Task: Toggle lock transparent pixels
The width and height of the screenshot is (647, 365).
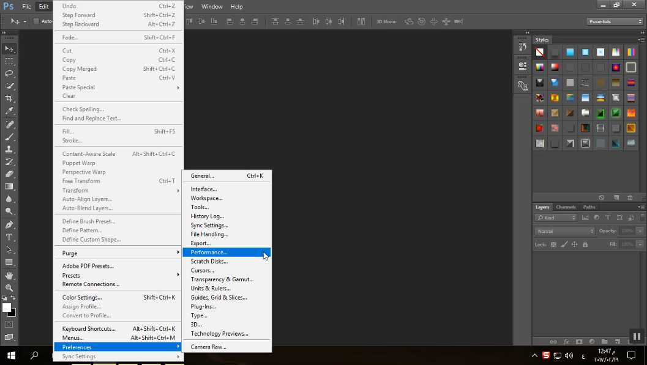Action: pos(554,245)
